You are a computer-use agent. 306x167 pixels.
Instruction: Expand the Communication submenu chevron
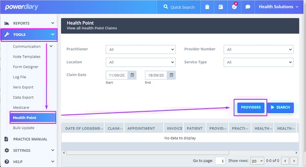[x=51, y=46]
